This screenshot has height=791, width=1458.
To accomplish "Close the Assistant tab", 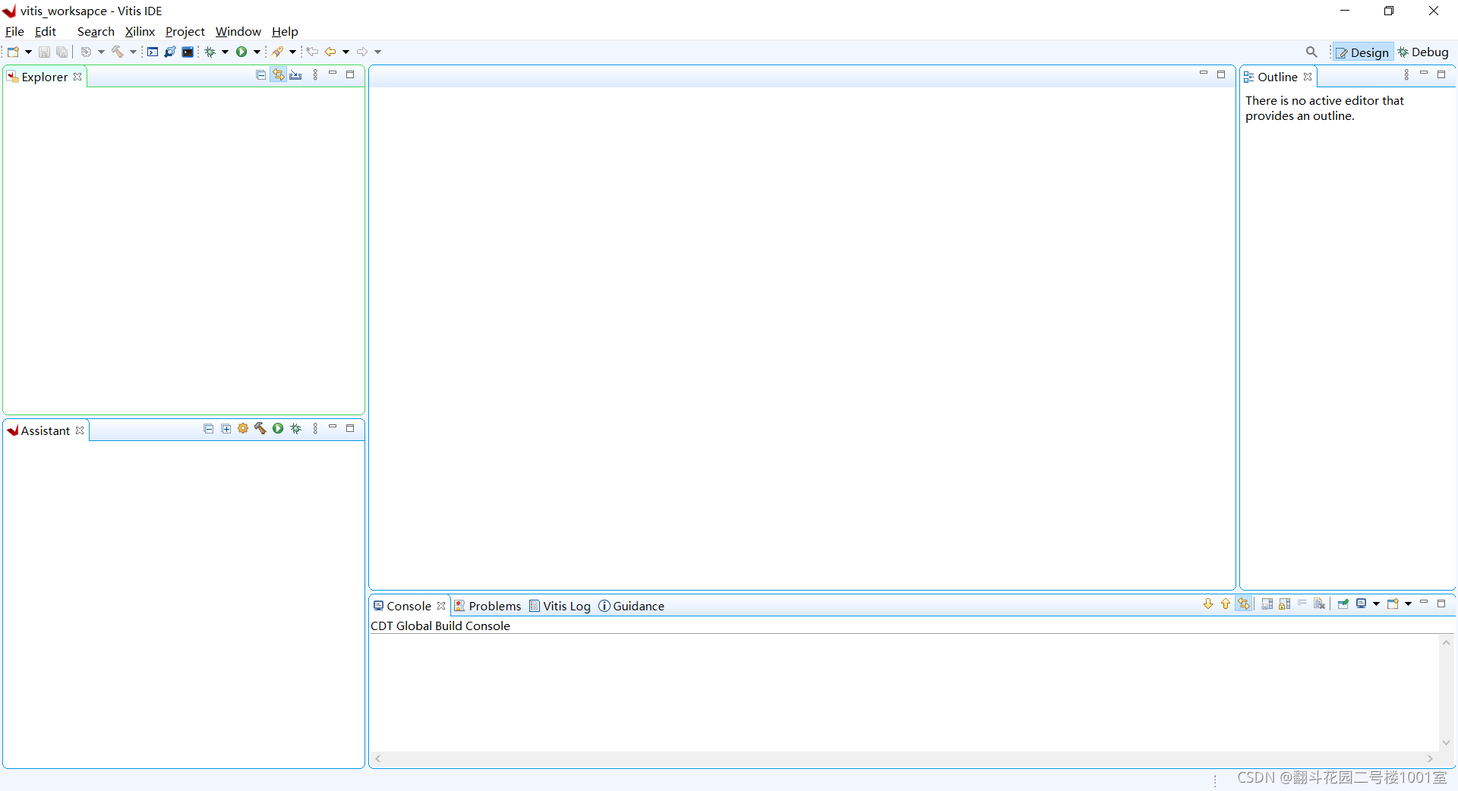I will 80,430.
